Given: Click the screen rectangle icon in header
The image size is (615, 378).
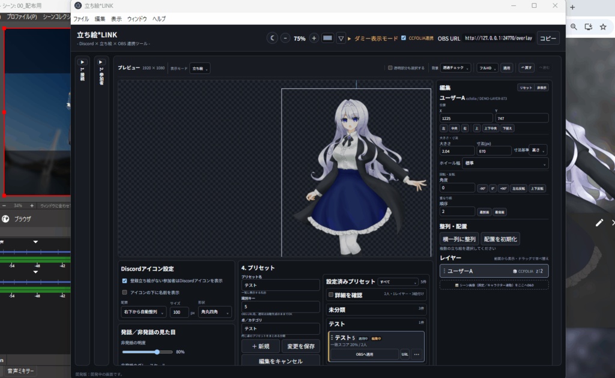Looking at the screenshot, I should (327, 38).
